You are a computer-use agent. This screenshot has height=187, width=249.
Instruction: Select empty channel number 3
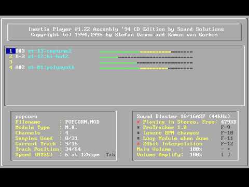click(11, 62)
